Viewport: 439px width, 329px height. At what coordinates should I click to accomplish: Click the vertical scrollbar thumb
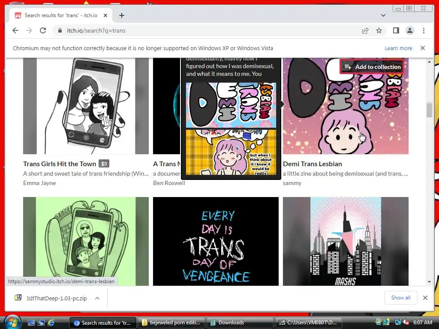point(429,110)
